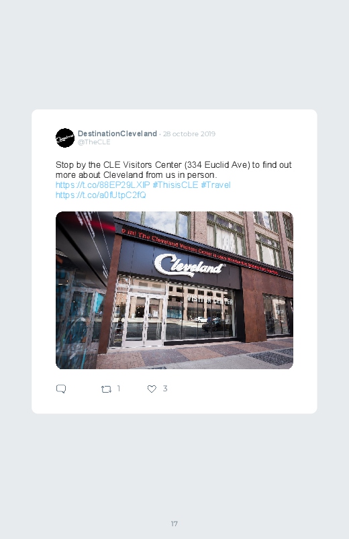
Task: Click the @TheCLE handle
Action: (x=94, y=142)
